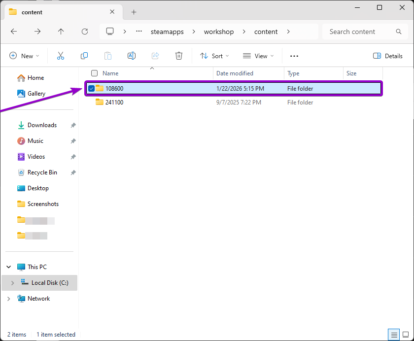Image resolution: width=414 pixels, height=341 pixels.
Task: Open the View dropdown
Action: tap(258, 56)
